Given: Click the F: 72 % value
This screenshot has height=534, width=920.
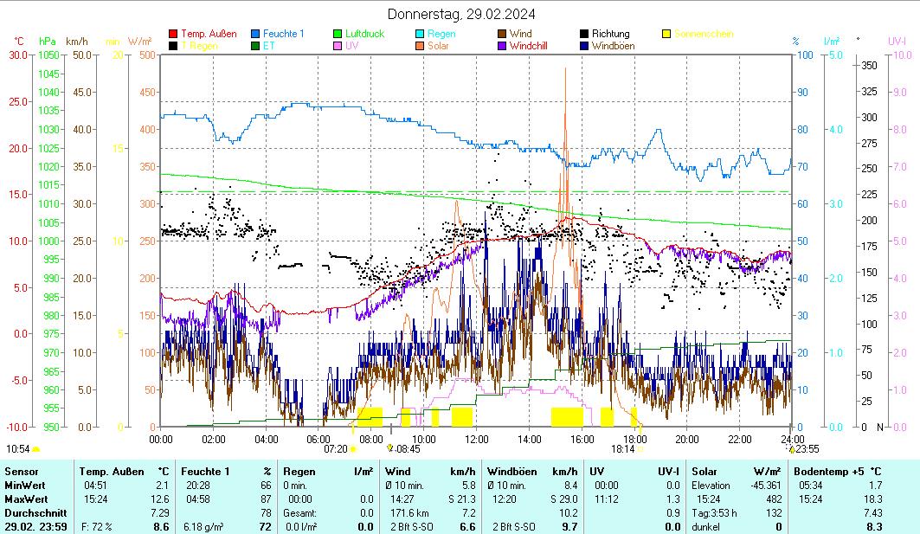Looking at the screenshot, I should [97, 527].
